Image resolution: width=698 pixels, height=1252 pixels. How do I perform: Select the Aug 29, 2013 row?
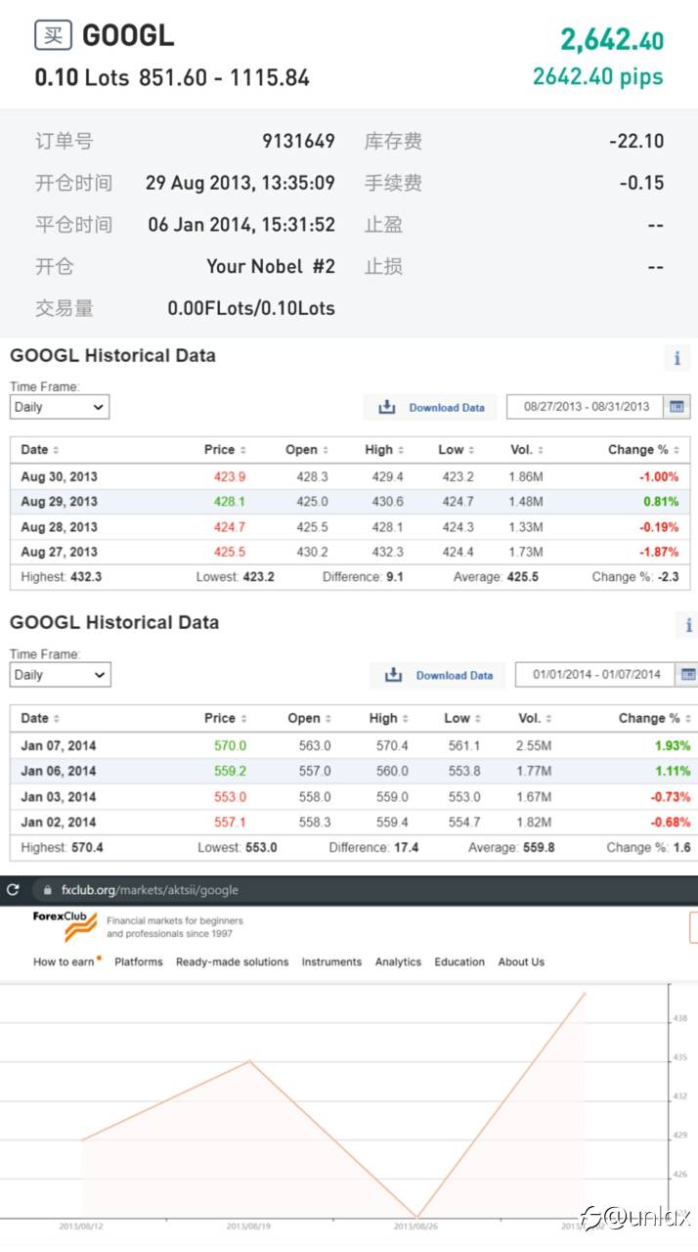click(350, 502)
